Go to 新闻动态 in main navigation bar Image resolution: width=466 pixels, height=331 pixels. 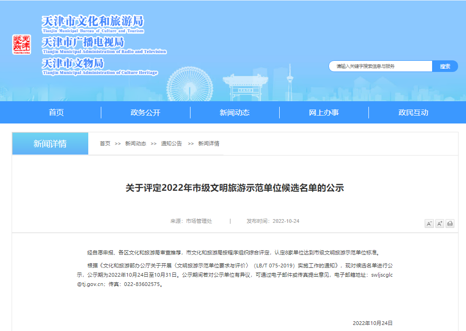[235, 112]
